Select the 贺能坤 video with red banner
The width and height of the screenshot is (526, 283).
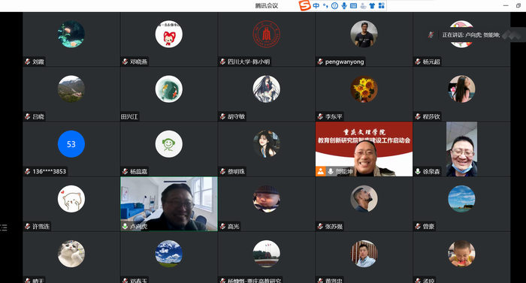tap(364, 149)
